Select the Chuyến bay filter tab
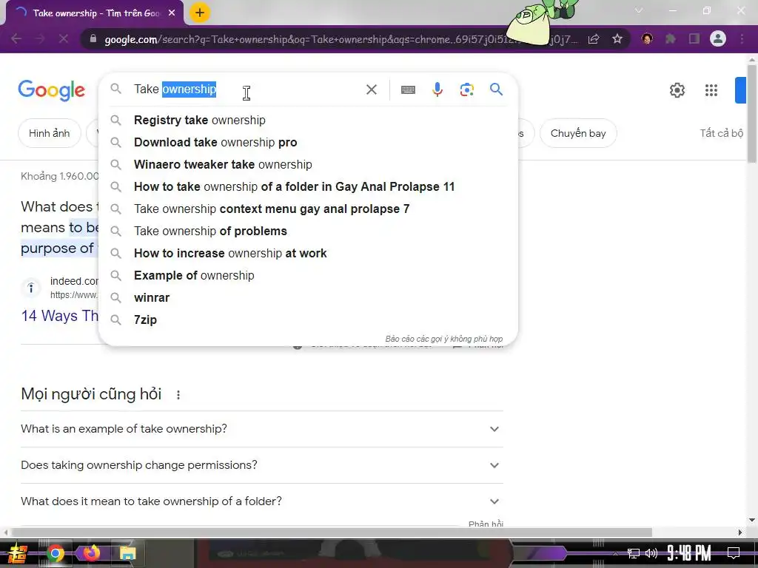The width and height of the screenshot is (758, 568). [x=577, y=133]
